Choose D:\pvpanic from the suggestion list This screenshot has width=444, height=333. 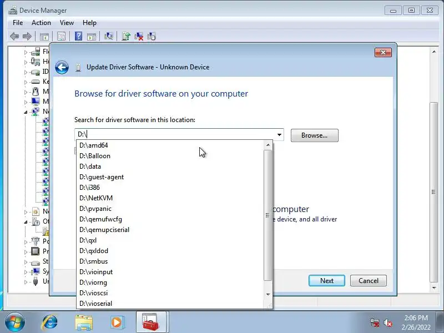[x=170, y=209]
